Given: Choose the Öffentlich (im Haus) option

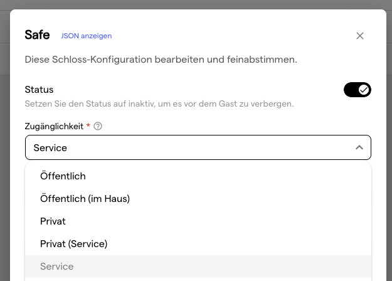Looking at the screenshot, I should point(85,199).
